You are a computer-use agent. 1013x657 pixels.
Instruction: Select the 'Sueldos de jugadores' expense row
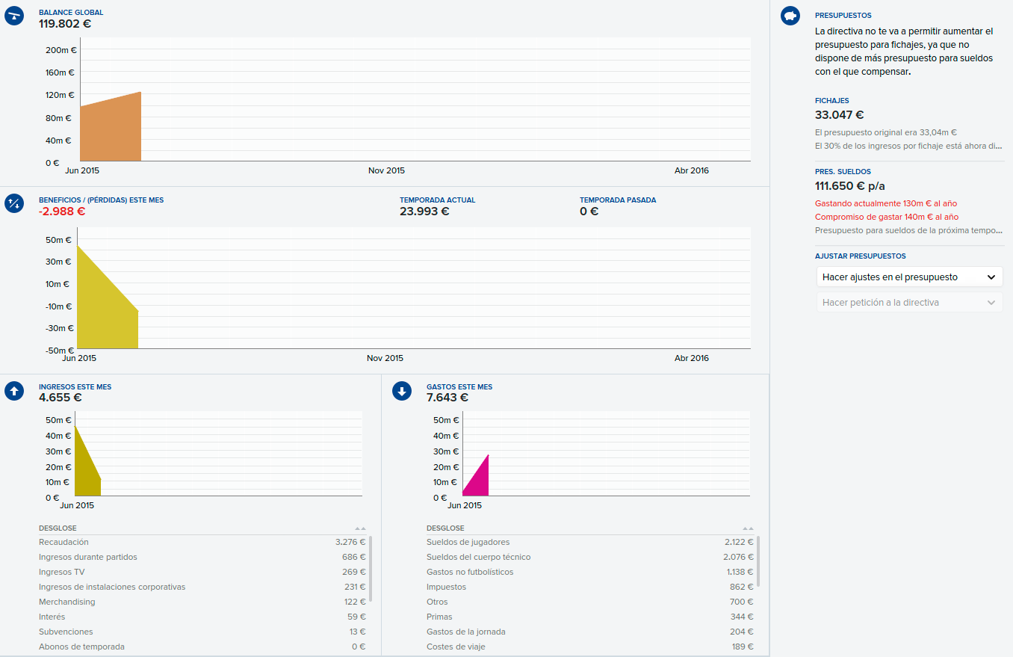(590, 542)
